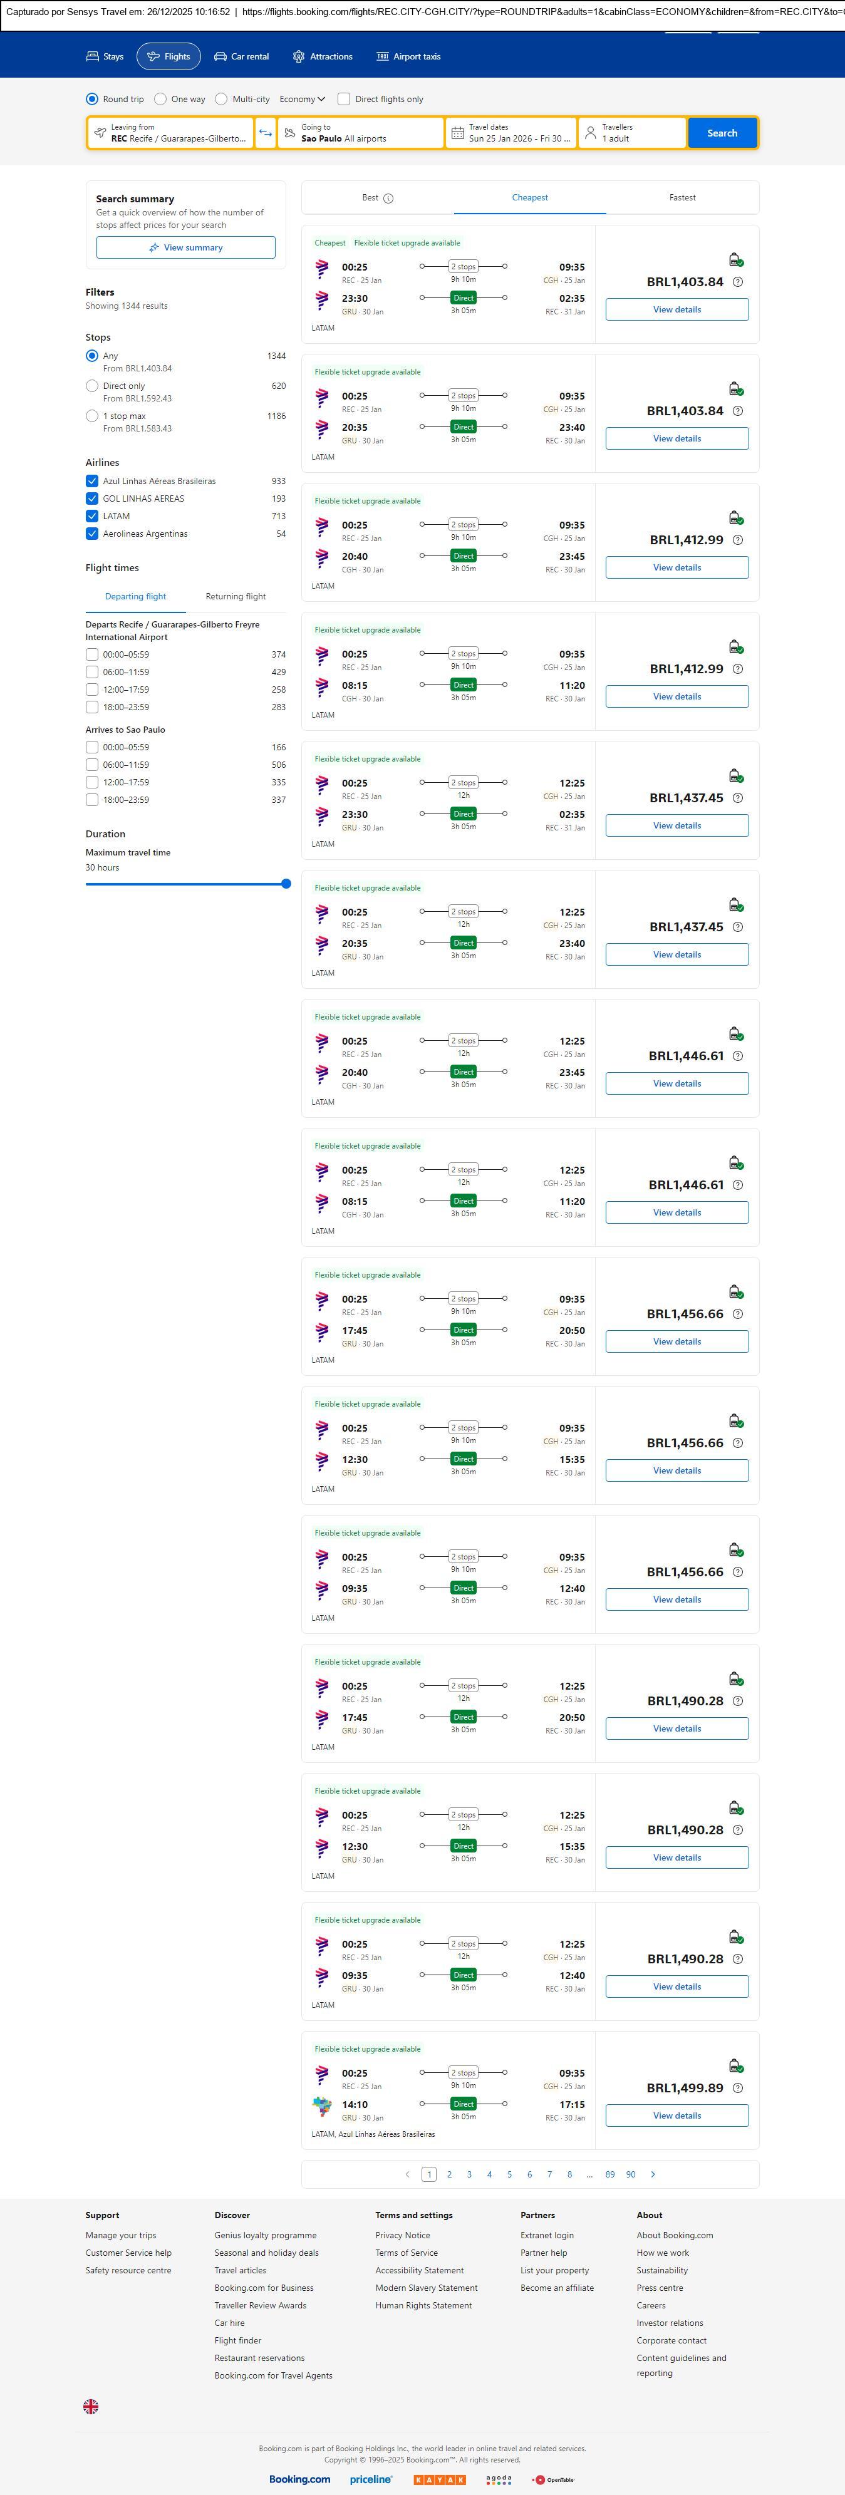This screenshot has height=2495, width=845.
Task: Click the info icon beside the Best tab
Action: point(388,199)
